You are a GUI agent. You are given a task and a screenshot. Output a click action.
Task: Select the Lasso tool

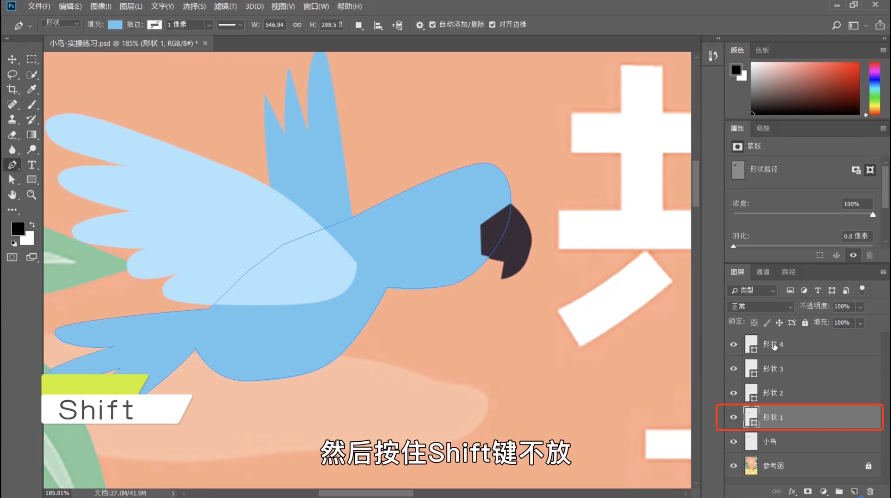(x=12, y=74)
